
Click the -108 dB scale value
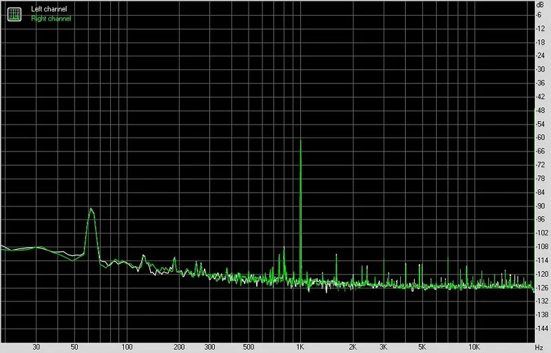(x=541, y=246)
